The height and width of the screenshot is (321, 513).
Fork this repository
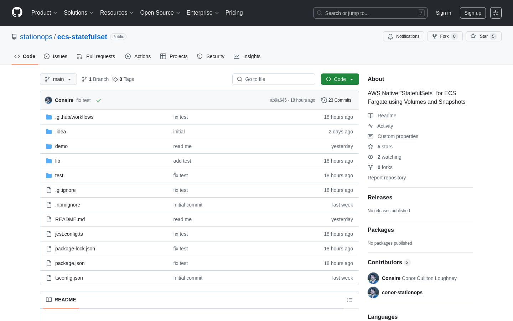click(x=445, y=36)
